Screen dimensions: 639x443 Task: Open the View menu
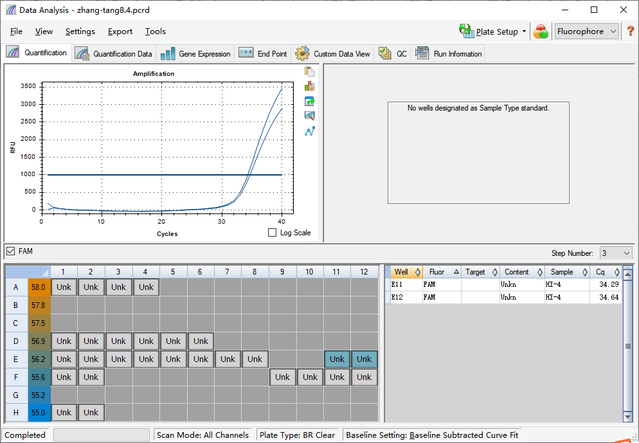(x=44, y=32)
